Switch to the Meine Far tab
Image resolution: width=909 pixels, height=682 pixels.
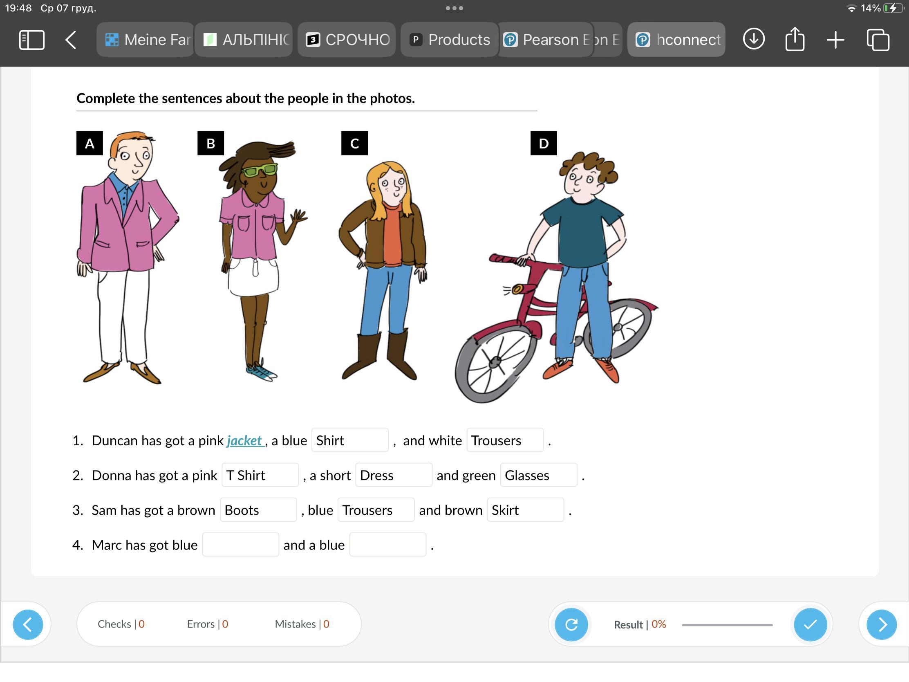click(x=146, y=40)
